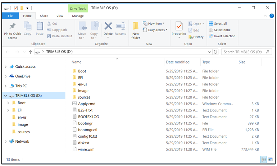Open the History icon
277x166 pixels.
tap(190, 37)
